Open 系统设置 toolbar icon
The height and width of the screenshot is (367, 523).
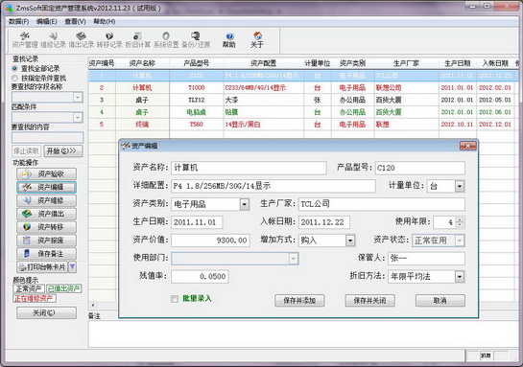(166, 39)
